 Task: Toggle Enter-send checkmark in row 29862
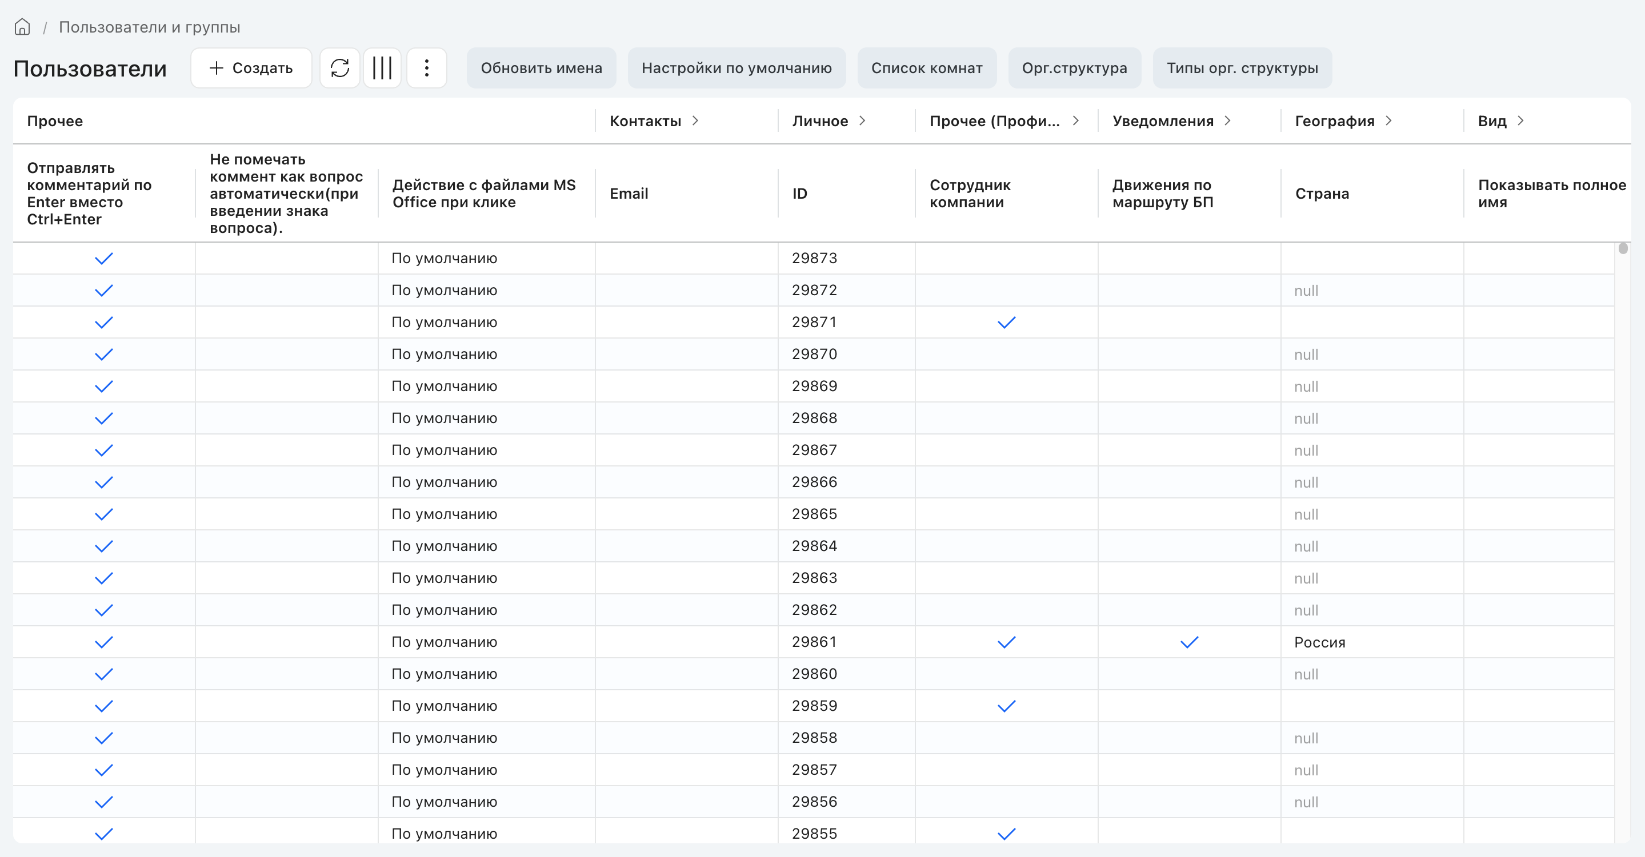(103, 610)
